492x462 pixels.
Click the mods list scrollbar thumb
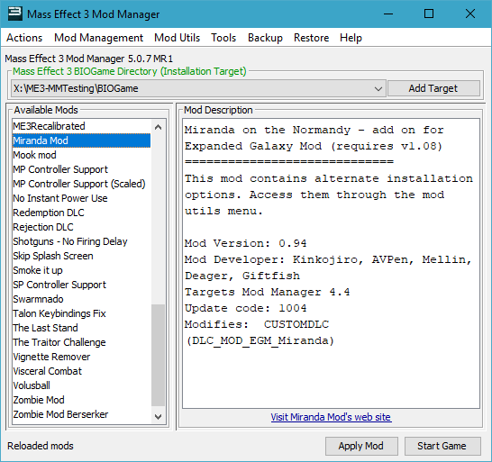(159, 355)
